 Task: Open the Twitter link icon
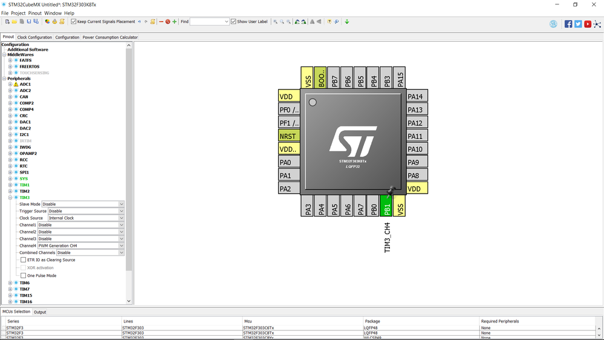click(578, 24)
